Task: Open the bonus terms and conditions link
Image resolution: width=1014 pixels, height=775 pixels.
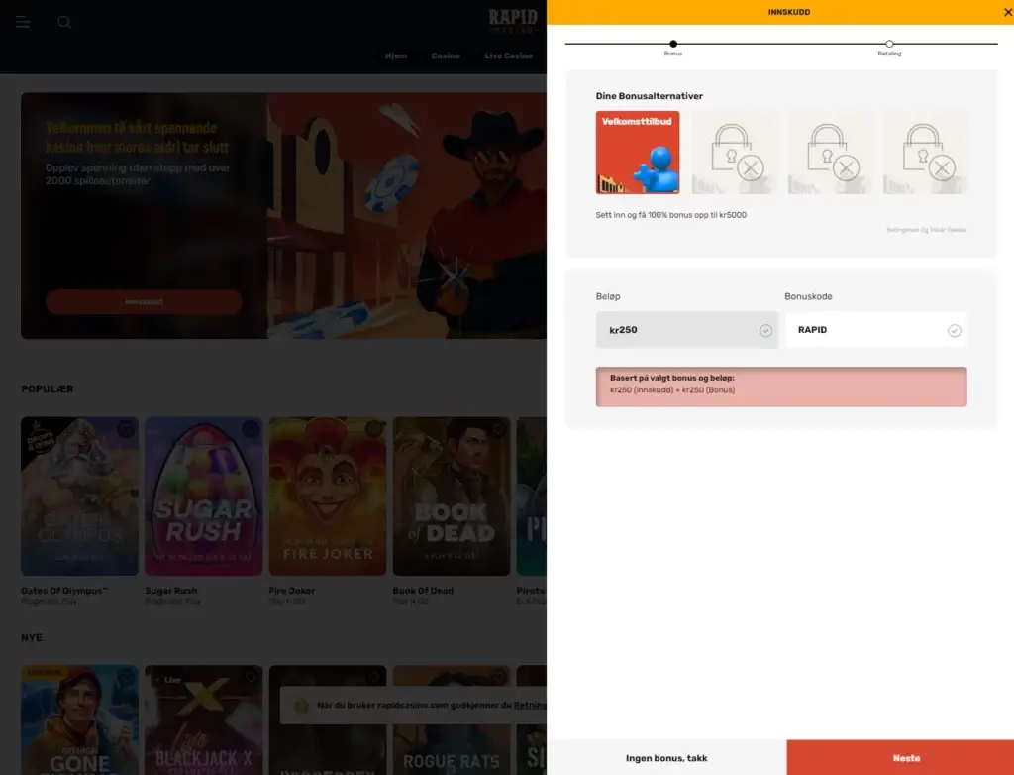Action: pos(926,230)
